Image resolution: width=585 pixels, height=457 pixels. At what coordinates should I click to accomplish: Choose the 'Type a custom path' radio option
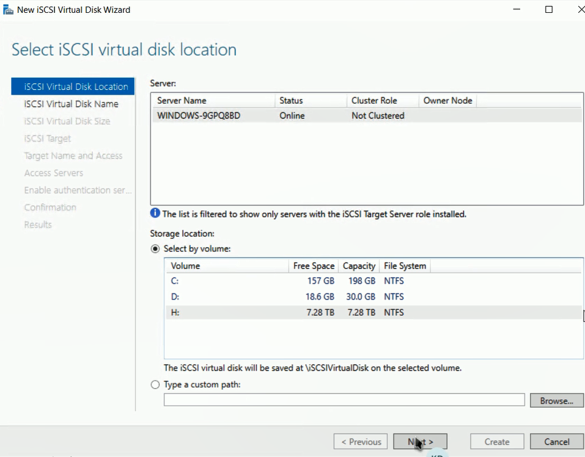(x=155, y=385)
